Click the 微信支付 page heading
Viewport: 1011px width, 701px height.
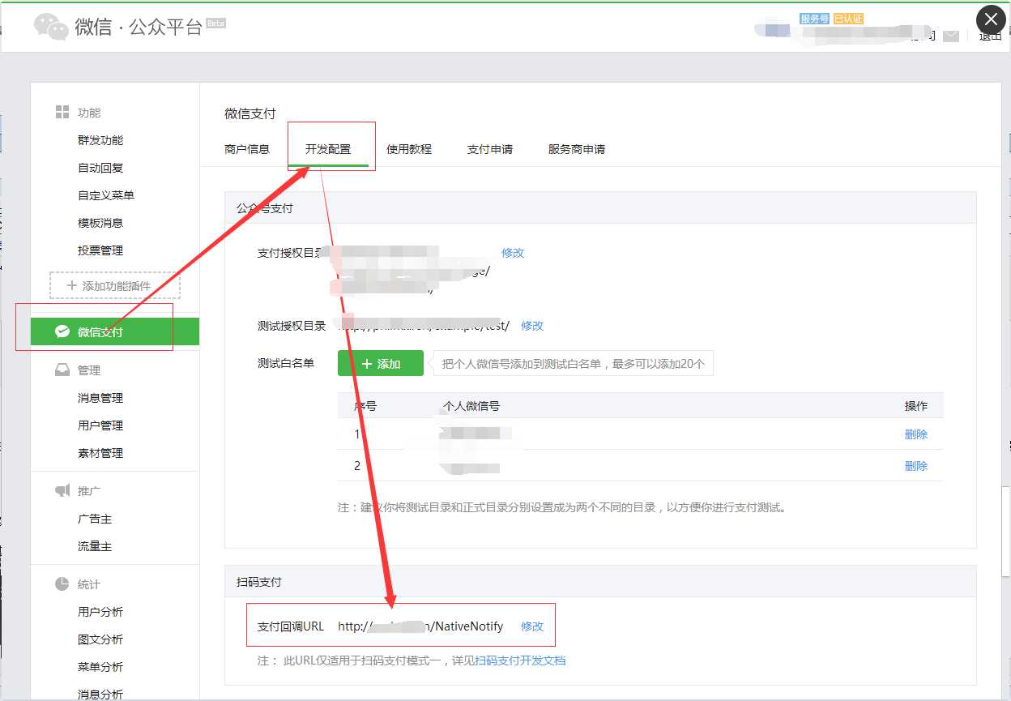click(x=250, y=114)
